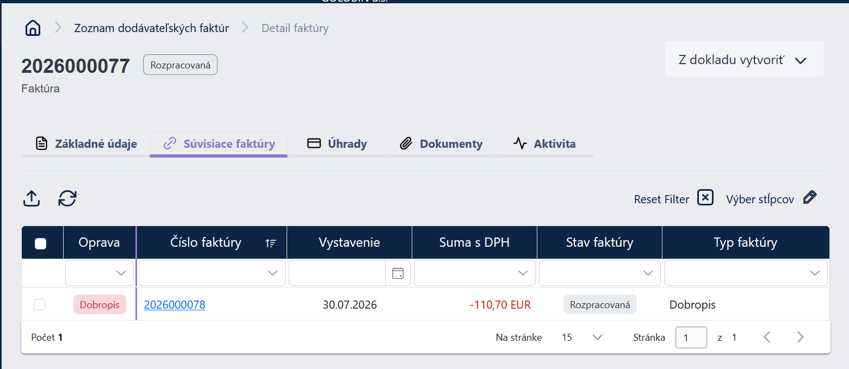Screen dimensions: 849x369
Task: Open the Úhrady tab
Action: 337,144
